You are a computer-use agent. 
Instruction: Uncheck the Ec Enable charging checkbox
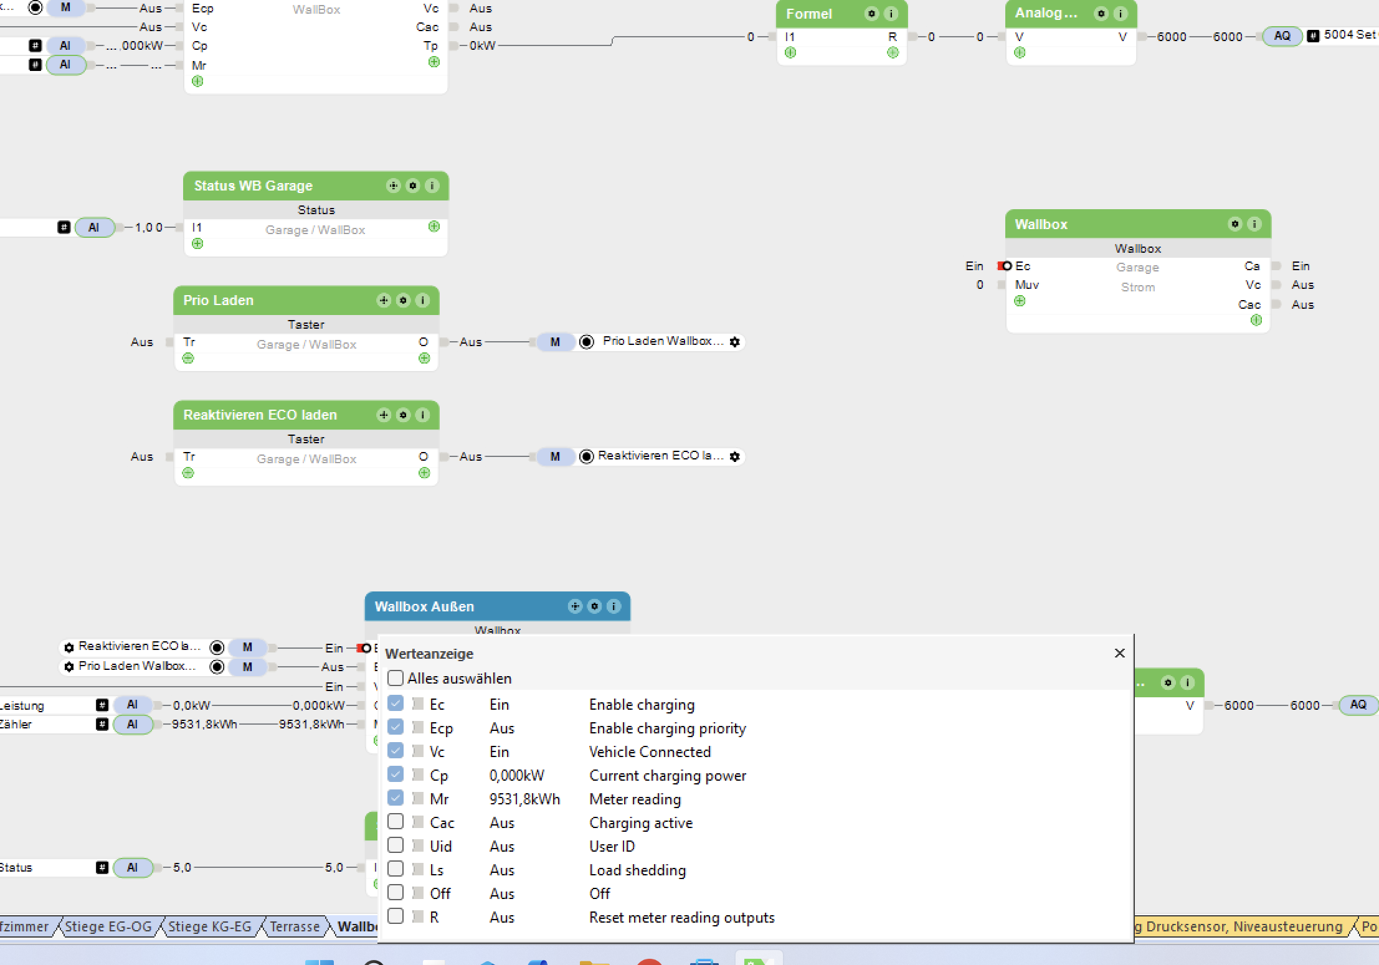coord(396,704)
